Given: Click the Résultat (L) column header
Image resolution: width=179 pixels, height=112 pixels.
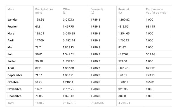Looking at the screenshot, I should pos(123,11).
